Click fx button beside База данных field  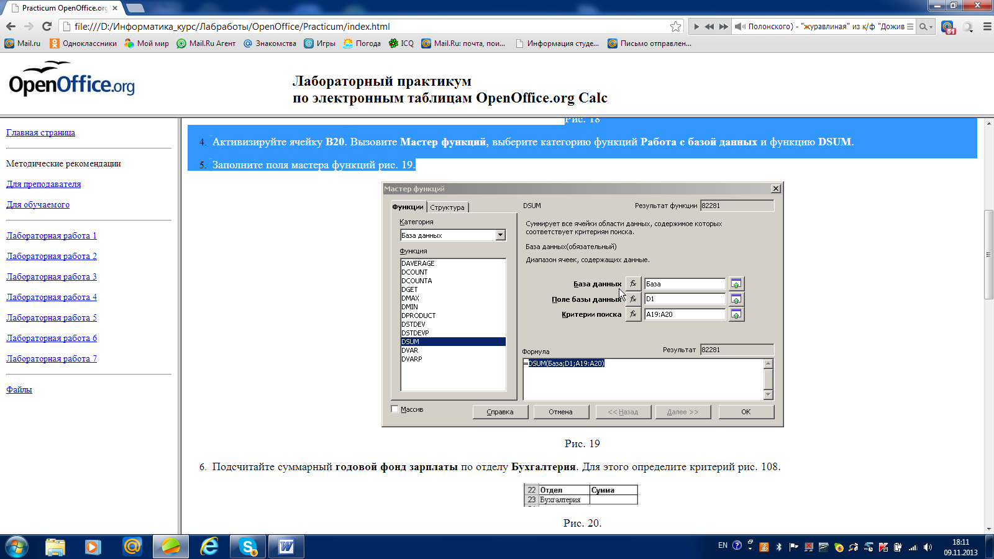[x=633, y=284]
